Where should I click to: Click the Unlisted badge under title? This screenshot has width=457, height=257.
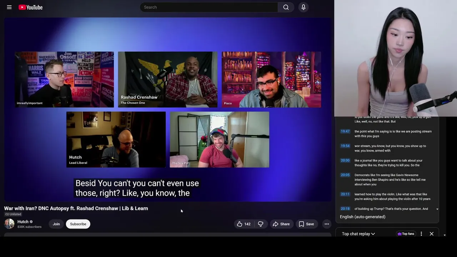[13, 214]
